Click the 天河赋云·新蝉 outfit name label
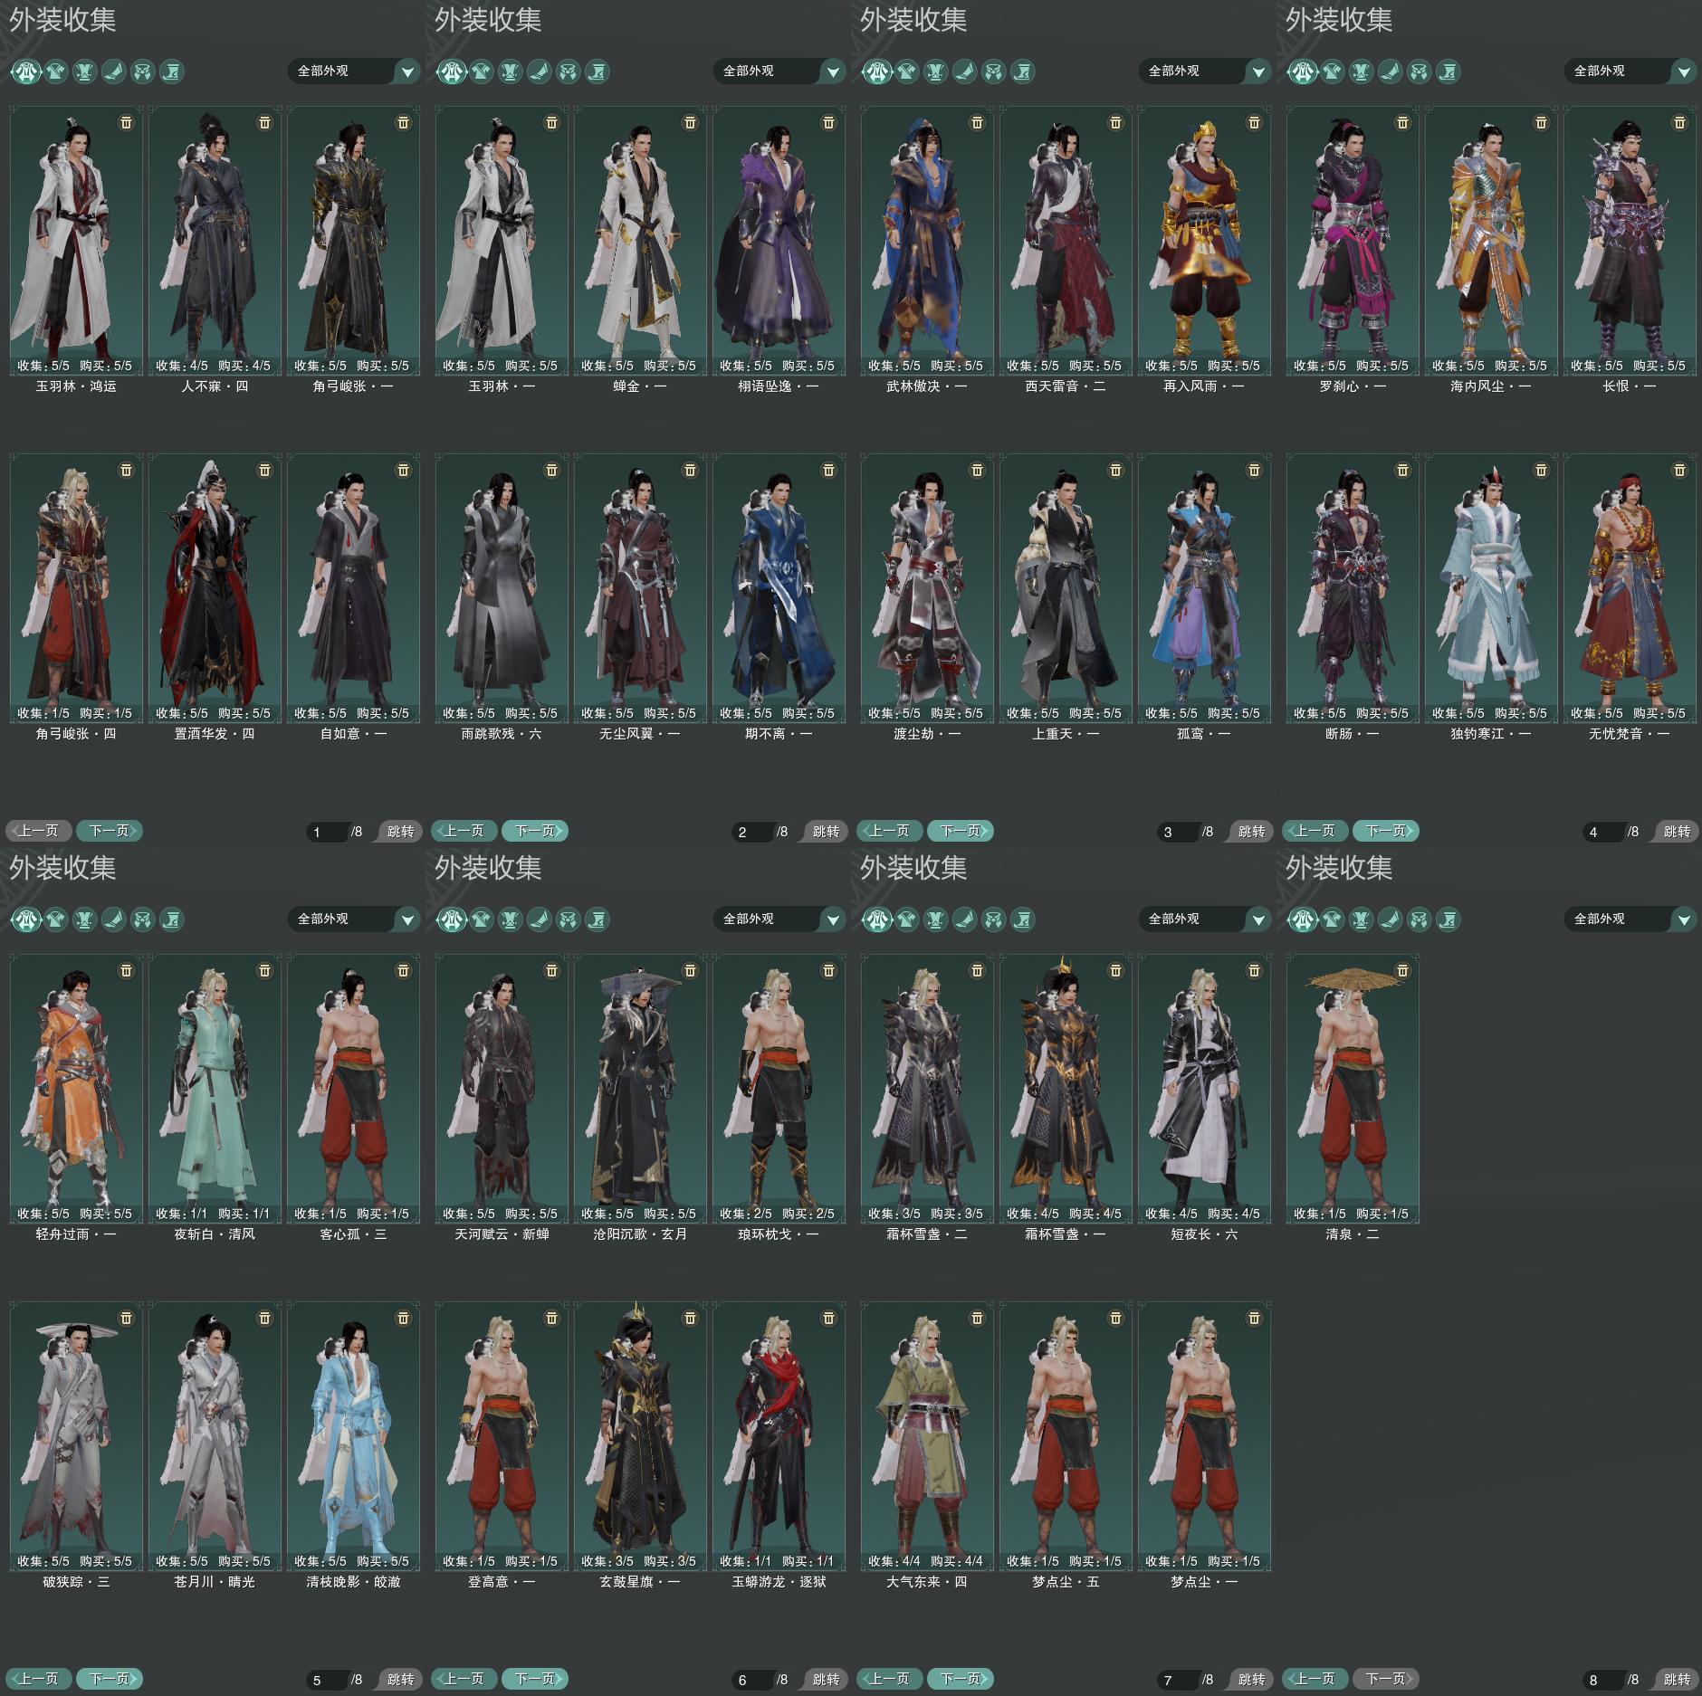The image size is (1702, 1696). pyautogui.click(x=502, y=1234)
